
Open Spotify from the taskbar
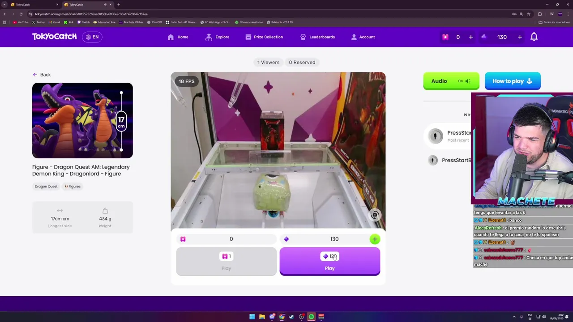click(311, 317)
